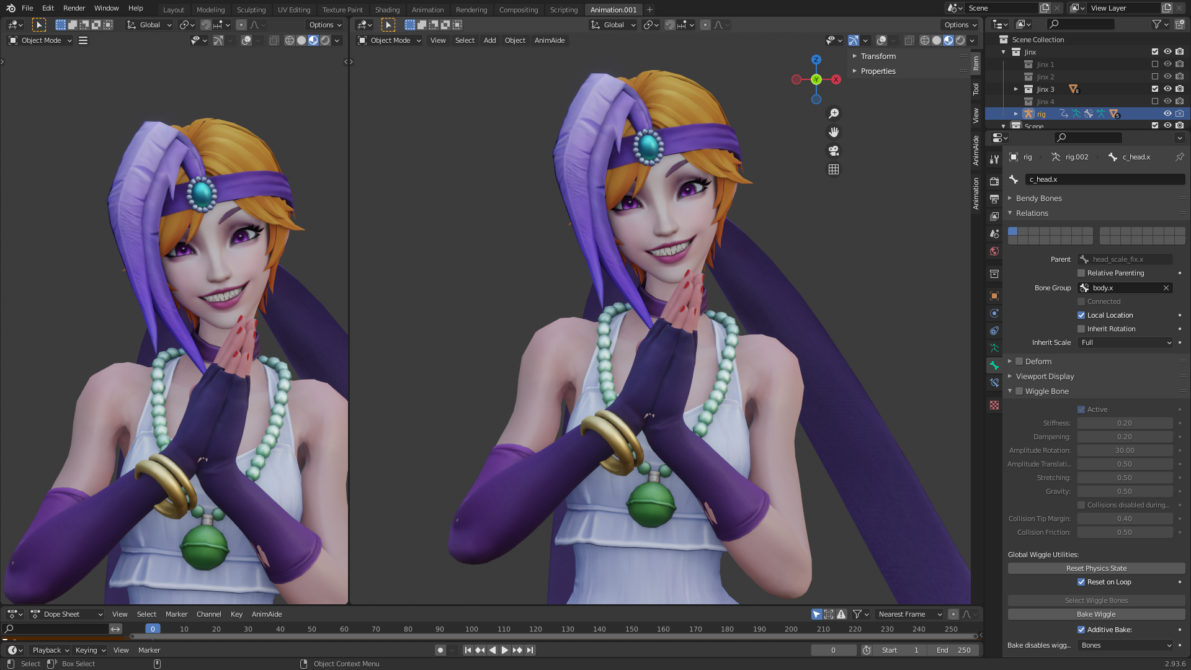Open the Inherit Scale dropdown
Screen dimensions: 1191x670
pos(1125,342)
